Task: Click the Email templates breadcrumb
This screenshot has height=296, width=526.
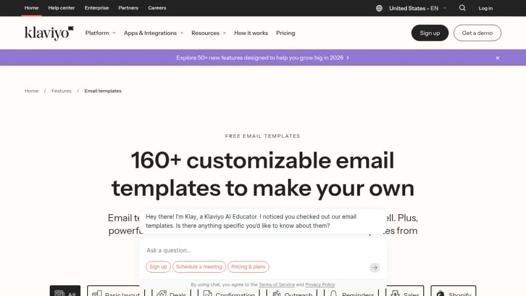Action: pyautogui.click(x=103, y=91)
